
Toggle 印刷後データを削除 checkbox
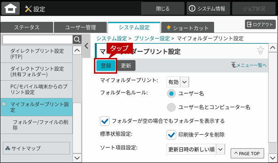click(x=171, y=135)
